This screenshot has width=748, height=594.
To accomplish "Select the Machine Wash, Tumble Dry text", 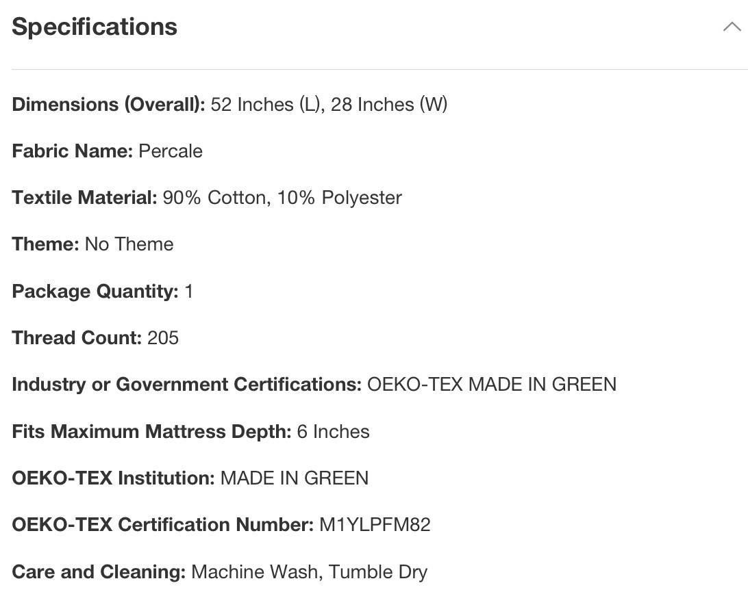I will [x=309, y=571].
